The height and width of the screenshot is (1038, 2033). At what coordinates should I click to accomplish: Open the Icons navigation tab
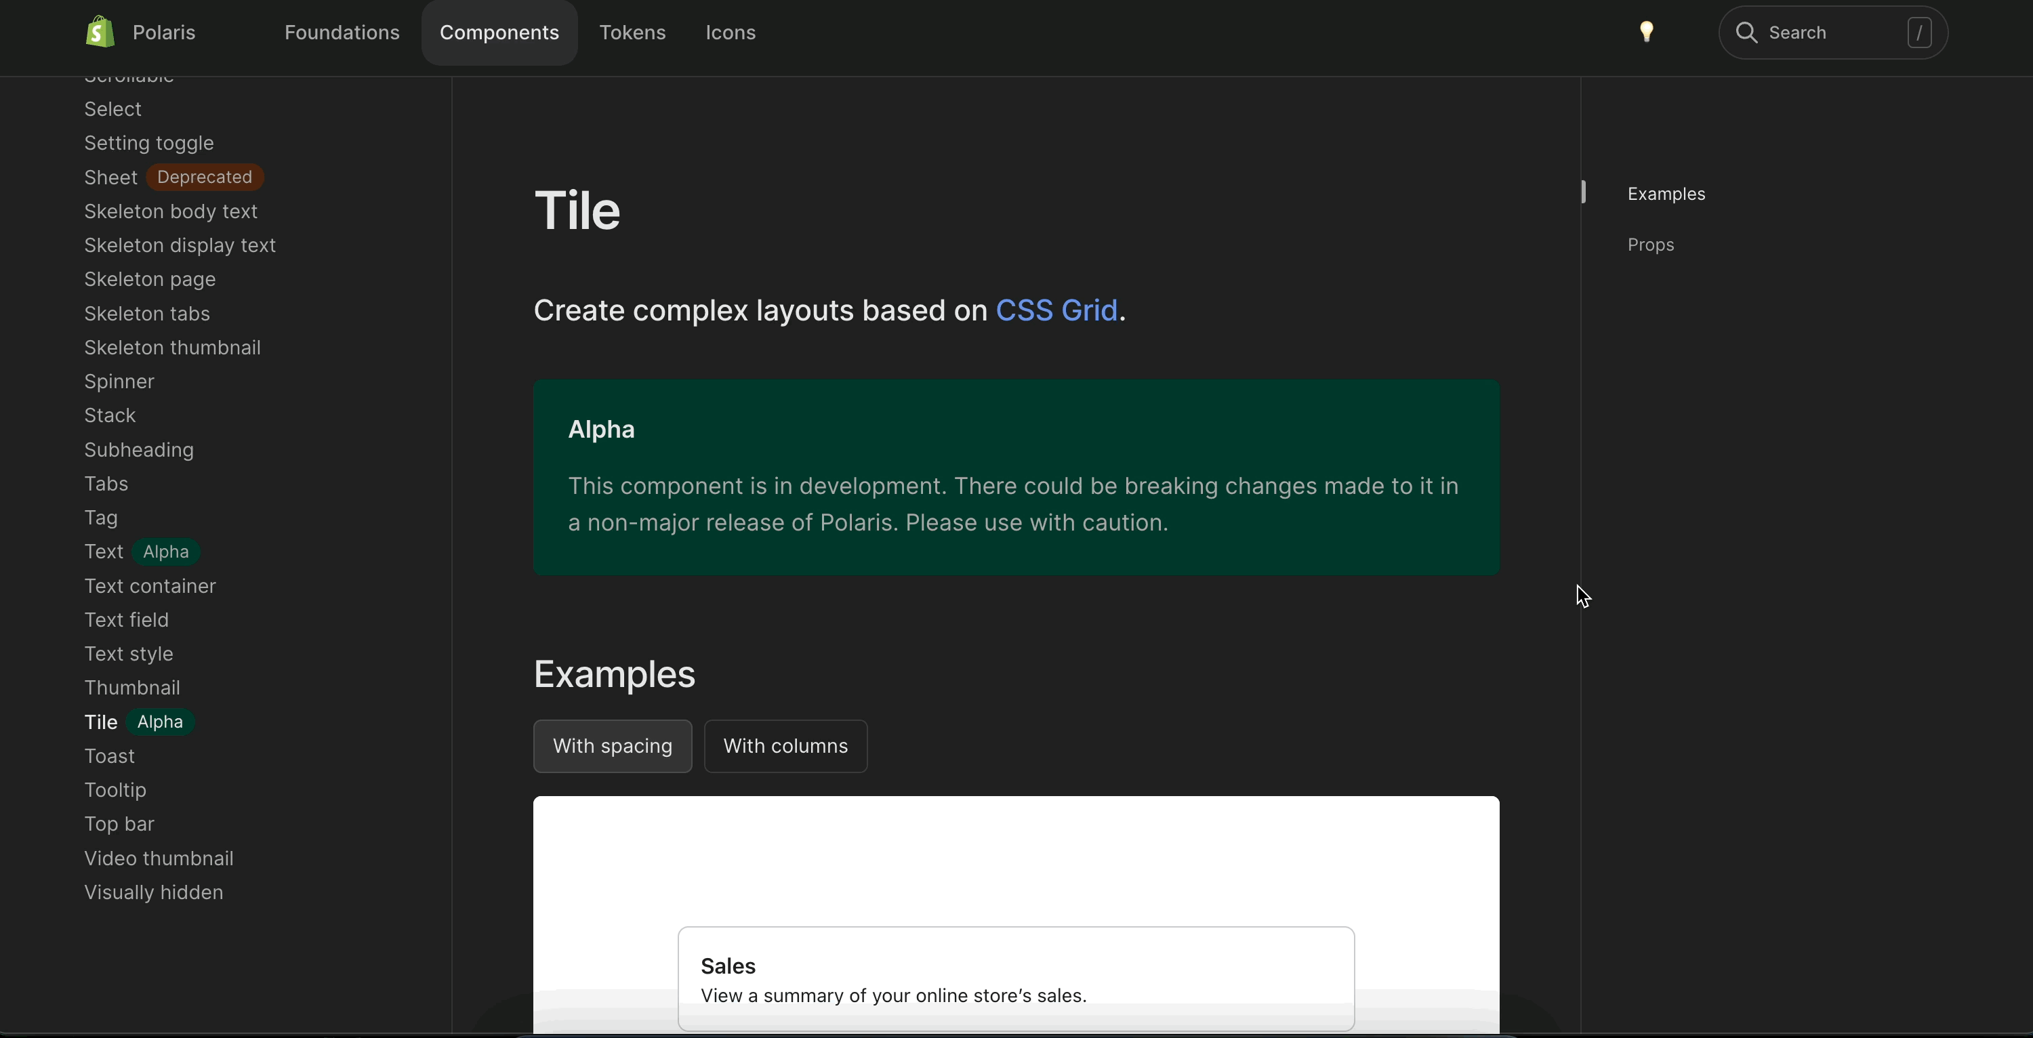[x=730, y=33]
